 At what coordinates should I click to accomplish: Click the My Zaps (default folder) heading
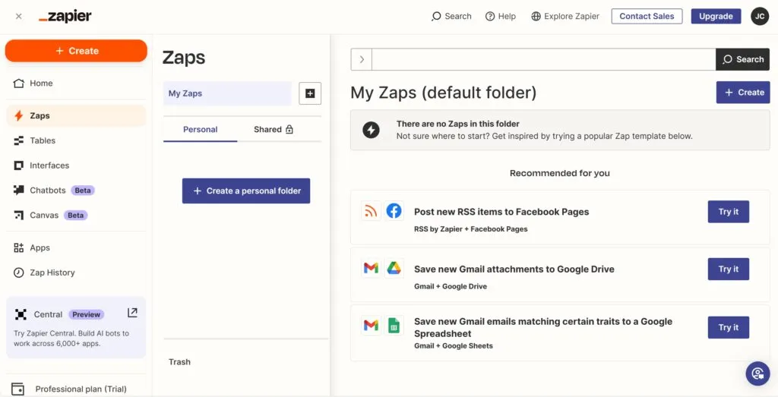click(x=444, y=93)
